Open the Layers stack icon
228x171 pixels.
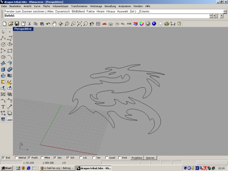coord(135,24)
